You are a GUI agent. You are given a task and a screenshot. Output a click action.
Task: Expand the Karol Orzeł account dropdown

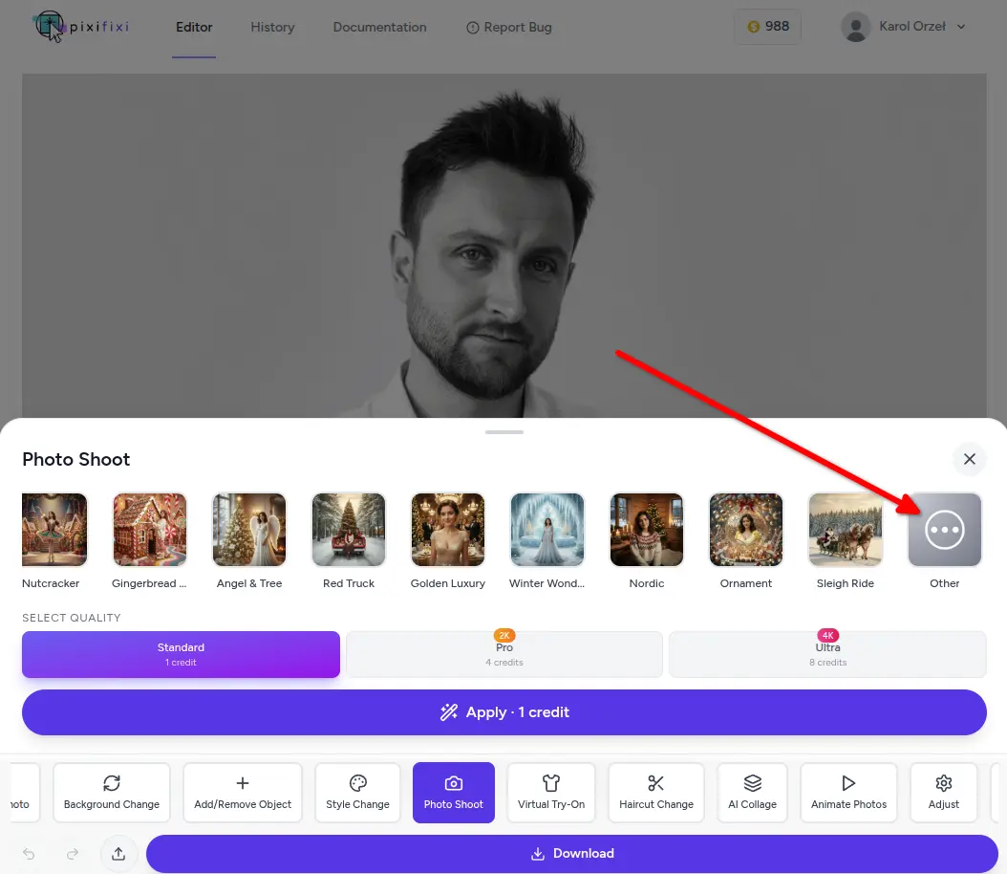click(904, 27)
